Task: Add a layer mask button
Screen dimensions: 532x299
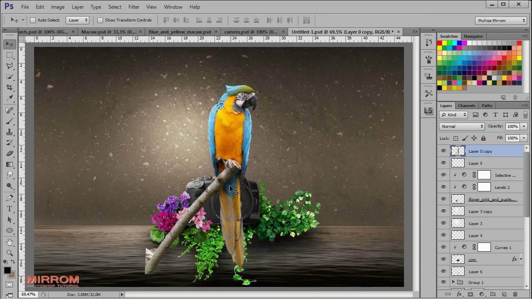Action: click(x=470, y=294)
